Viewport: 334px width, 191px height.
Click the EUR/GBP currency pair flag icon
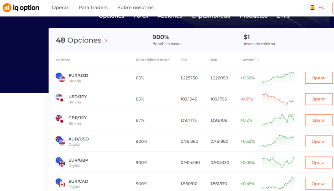coord(60,162)
